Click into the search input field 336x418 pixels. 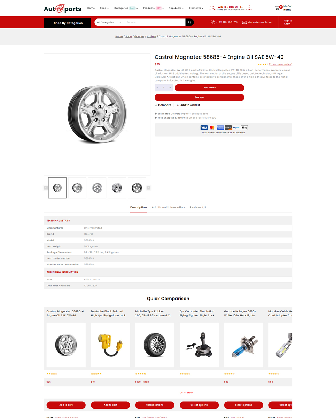point(155,22)
